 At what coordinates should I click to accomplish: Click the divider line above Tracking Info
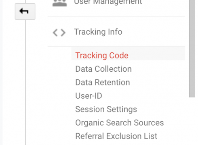click(x=116, y=17)
